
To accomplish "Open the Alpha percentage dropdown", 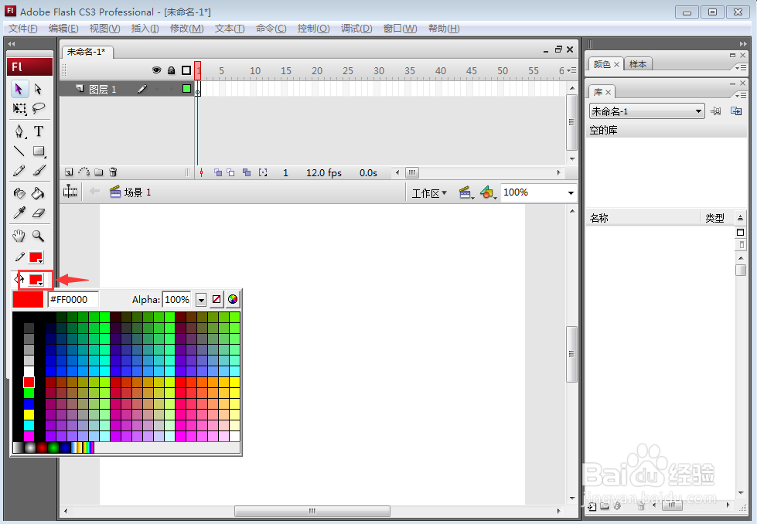I will tap(201, 300).
